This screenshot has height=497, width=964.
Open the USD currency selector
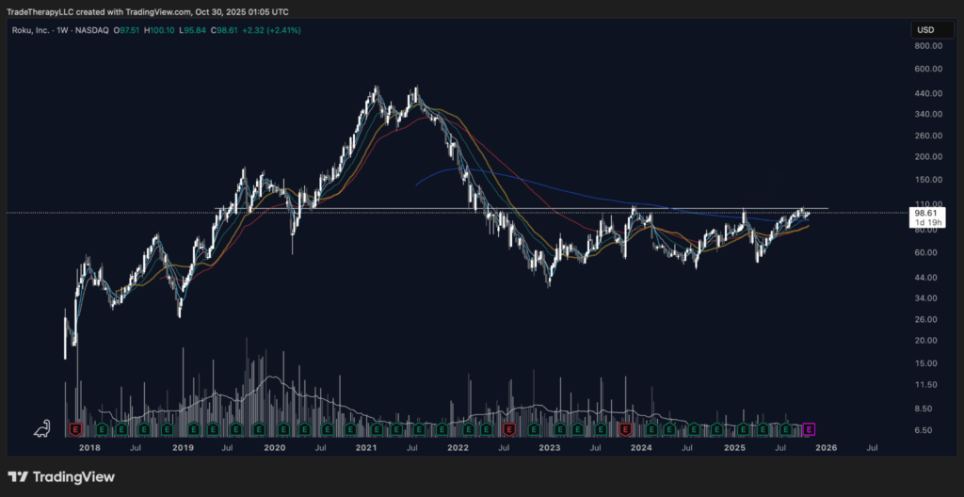pos(925,30)
